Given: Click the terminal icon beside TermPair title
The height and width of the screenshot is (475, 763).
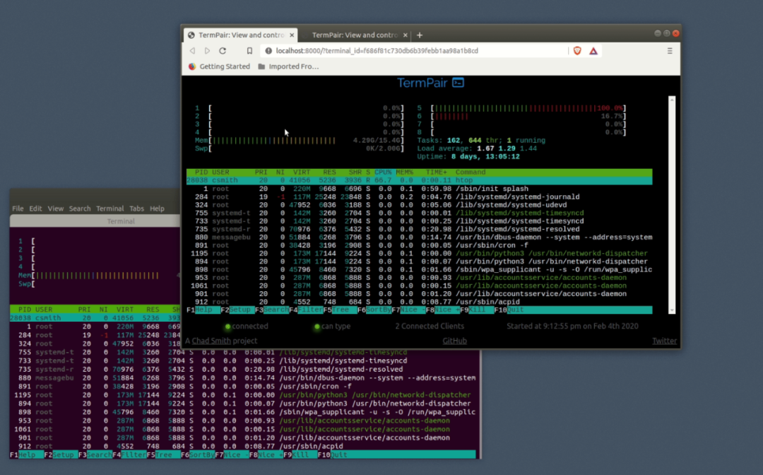Looking at the screenshot, I should click(x=458, y=83).
